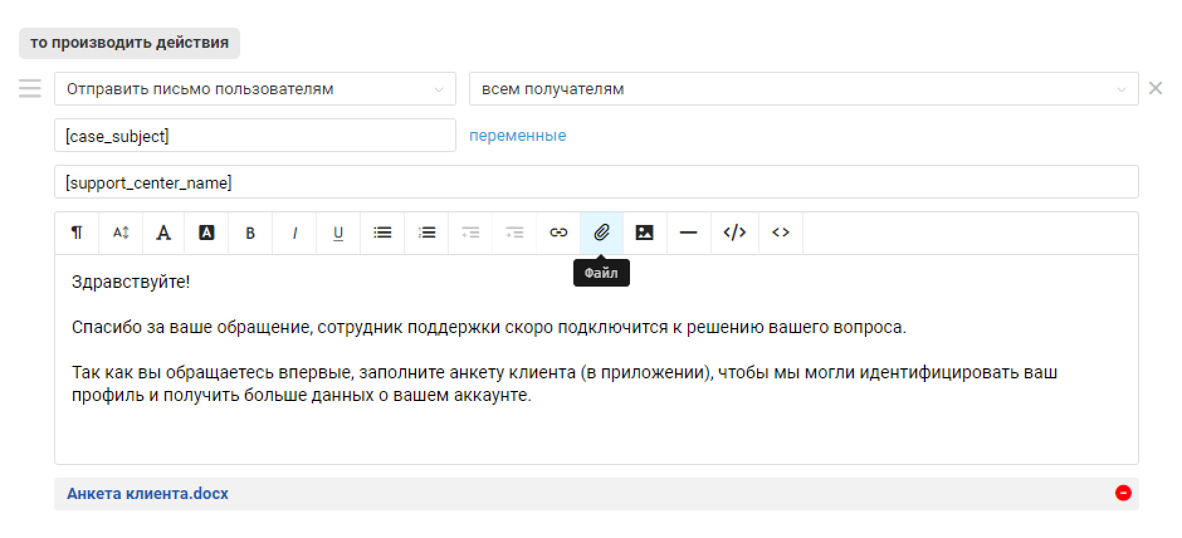1182x538 pixels.
Task: Delete this action with the X icon
Action: (x=1156, y=88)
